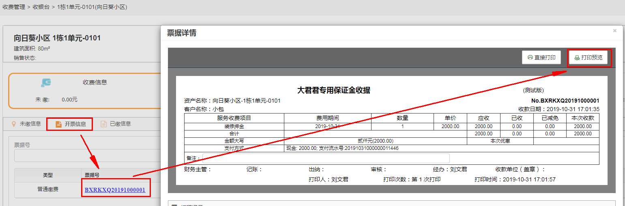Click the document icon of 已缴信息 tab

click(x=104, y=124)
